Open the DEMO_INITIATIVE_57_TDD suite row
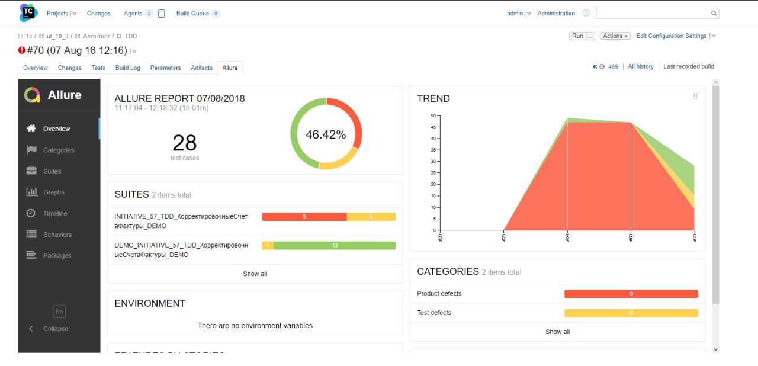Screen dimensions: 758x366 [x=255, y=249]
